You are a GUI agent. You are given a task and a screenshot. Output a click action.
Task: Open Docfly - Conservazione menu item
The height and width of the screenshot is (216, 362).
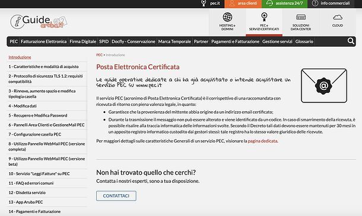coord(134,41)
